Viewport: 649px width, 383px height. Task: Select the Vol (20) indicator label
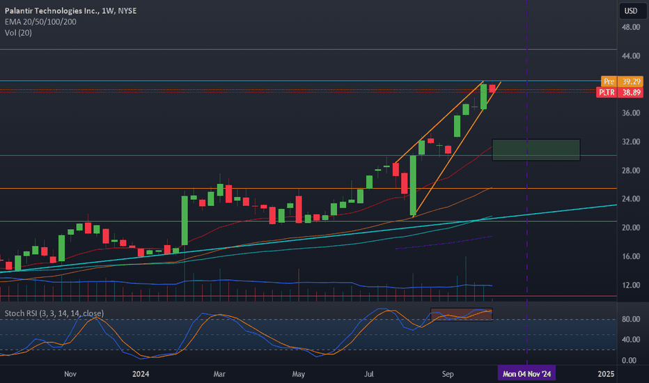(18, 33)
